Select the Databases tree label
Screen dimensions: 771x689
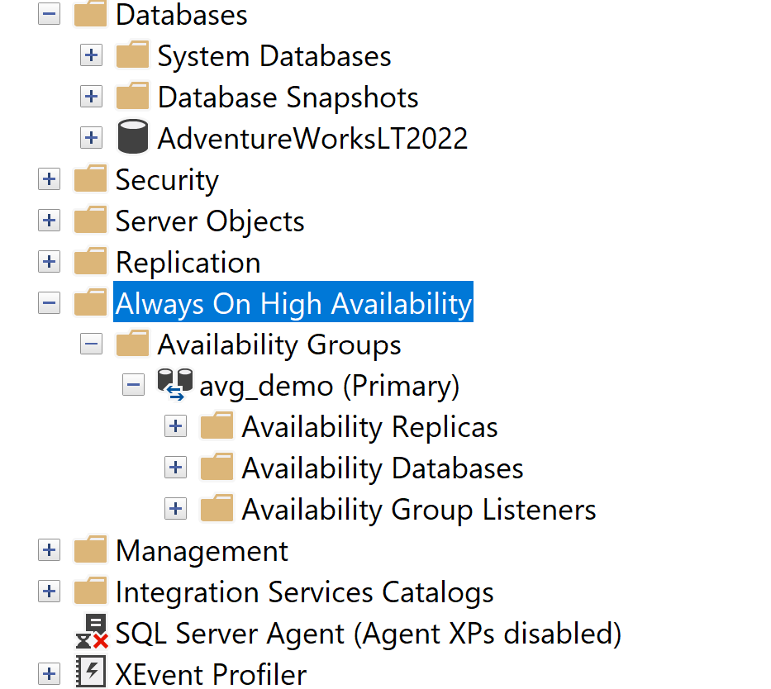pos(182,15)
